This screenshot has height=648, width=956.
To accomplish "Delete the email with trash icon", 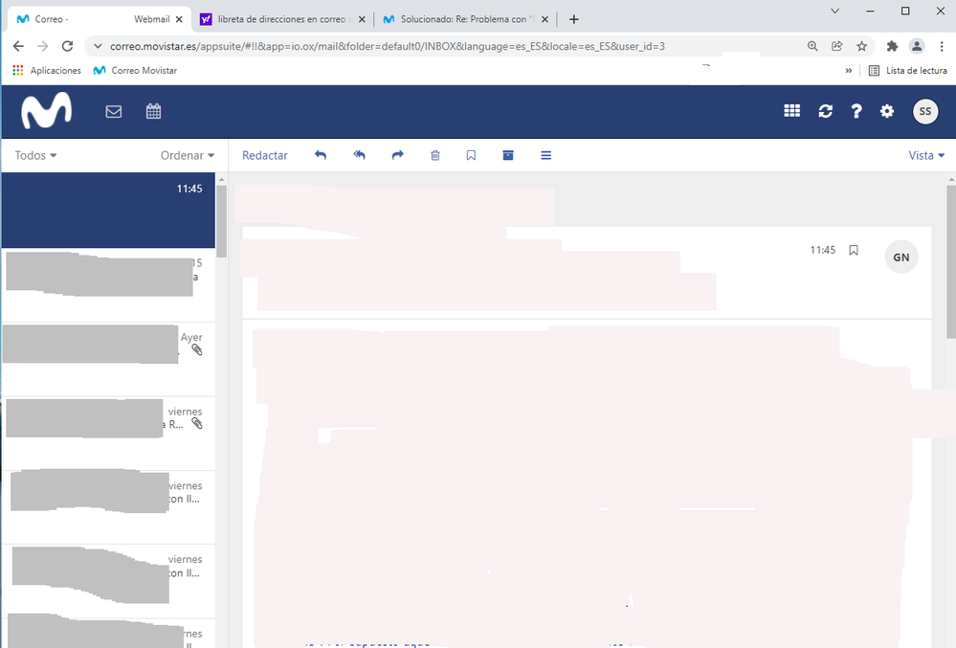I will (435, 155).
